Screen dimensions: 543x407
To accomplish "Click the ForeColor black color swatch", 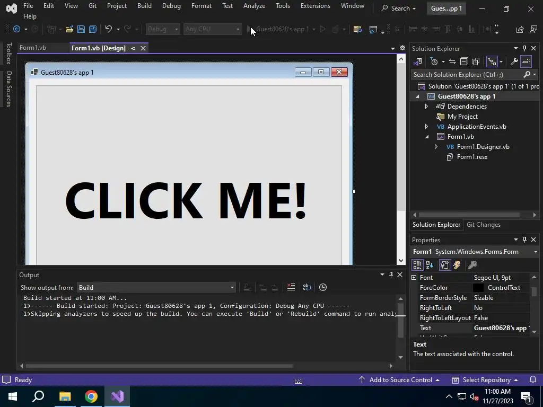I will click(x=478, y=288).
